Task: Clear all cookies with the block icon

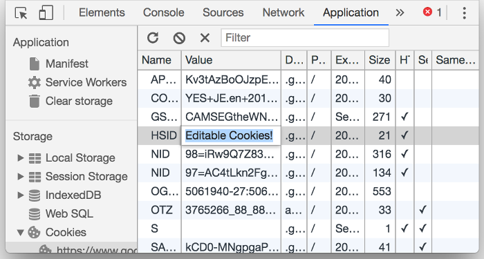Action: pyautogui.click(x=179, y=38)
